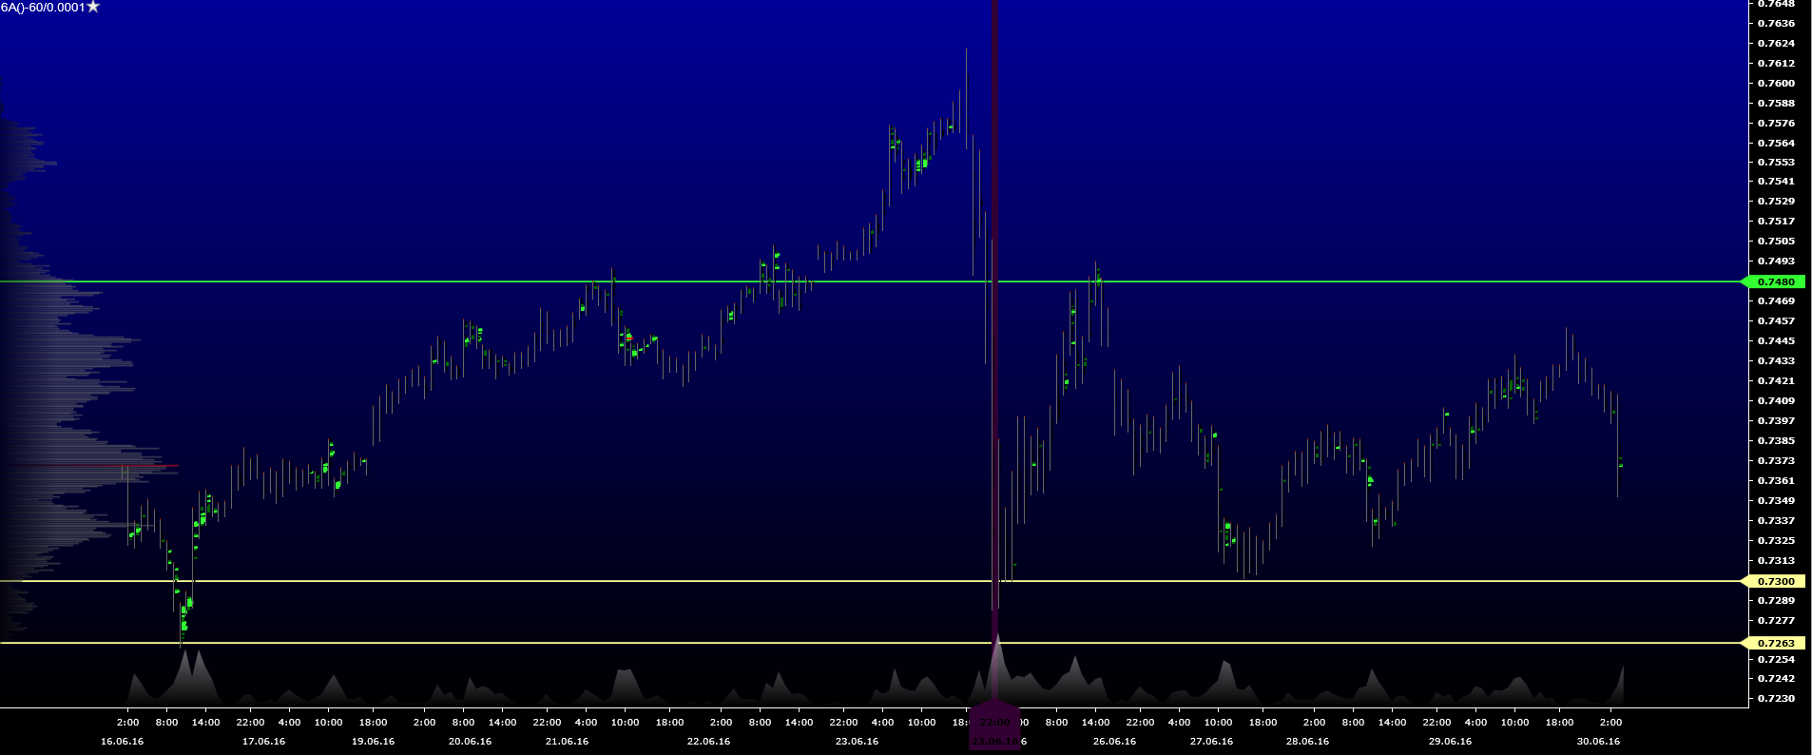Select the yellow 0.7300 price level tag
This screenshot has width=1812, height=755.
(x=1775, y=581)
